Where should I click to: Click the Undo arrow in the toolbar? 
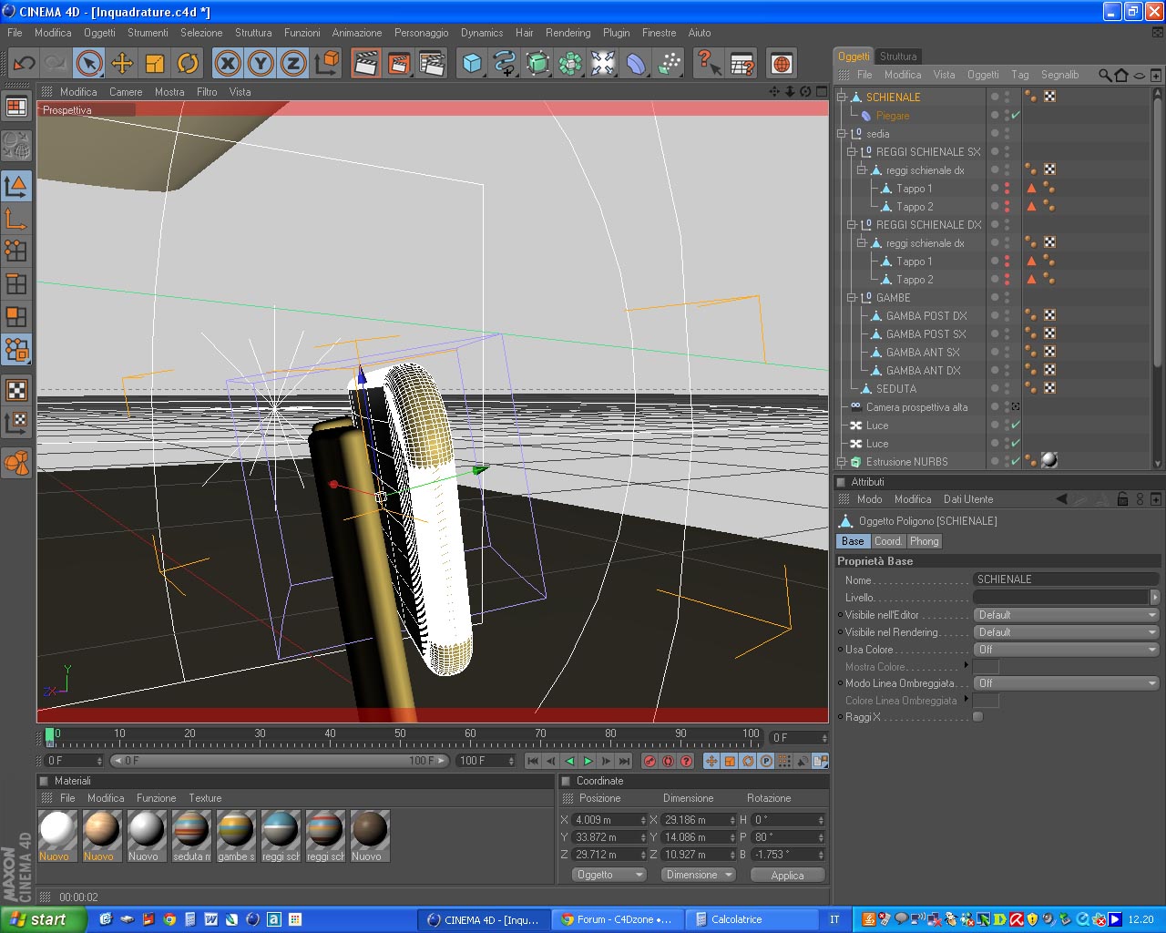(25, 63)
